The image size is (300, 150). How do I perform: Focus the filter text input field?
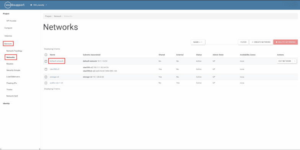221,42
